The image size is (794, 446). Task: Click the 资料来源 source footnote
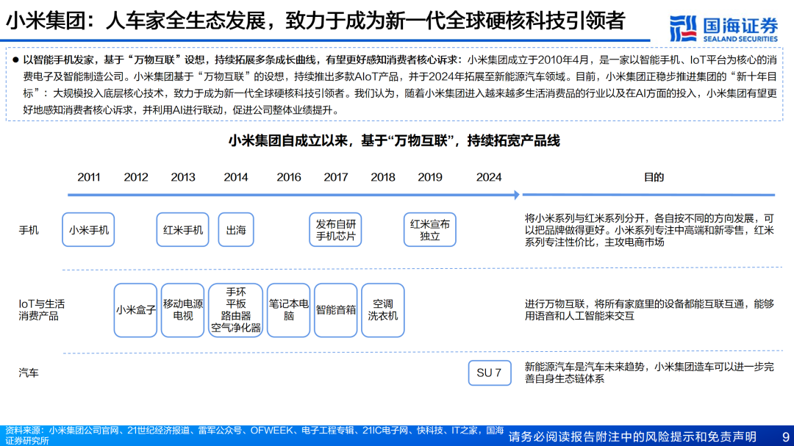tap(254, 436)
